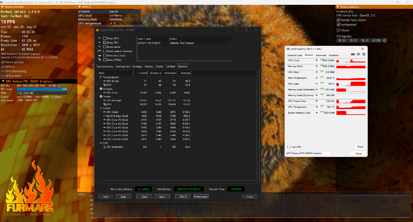The image size is (413, 222).
Task: Switch to the Cooling Fans tab
Action: pyautogui.click(x=123, y=66)
